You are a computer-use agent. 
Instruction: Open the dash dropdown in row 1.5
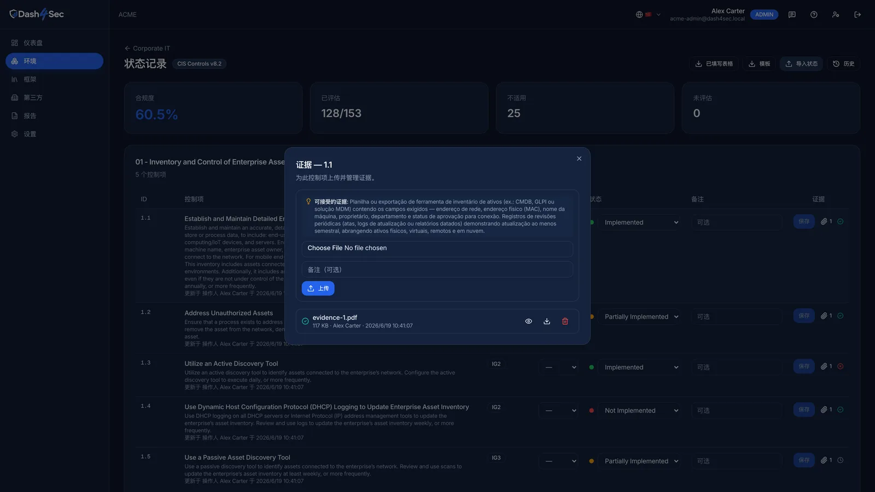tap(559, 461)
